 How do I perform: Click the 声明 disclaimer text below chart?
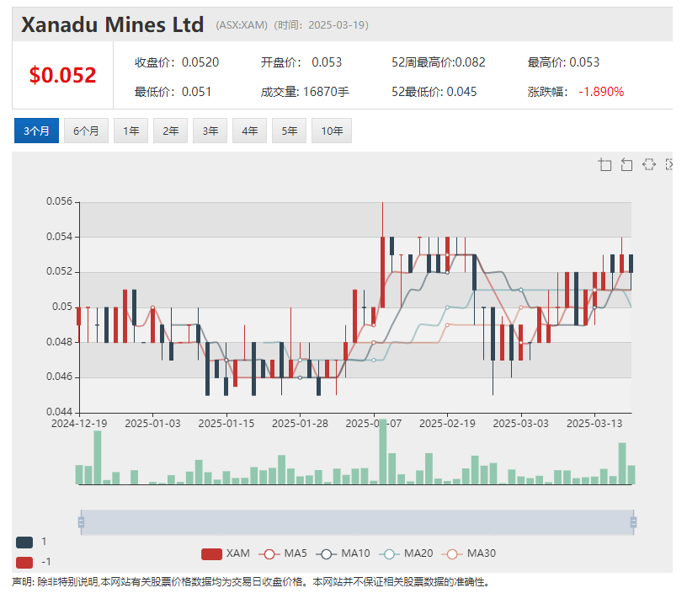coord(251,582)
